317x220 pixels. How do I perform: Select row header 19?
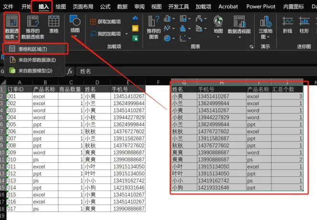click(3, 216)
